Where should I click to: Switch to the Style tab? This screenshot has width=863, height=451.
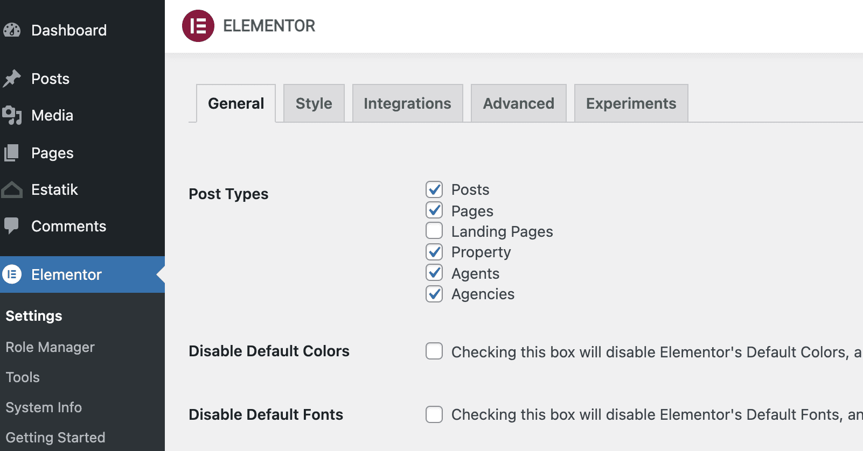[314, 103]
